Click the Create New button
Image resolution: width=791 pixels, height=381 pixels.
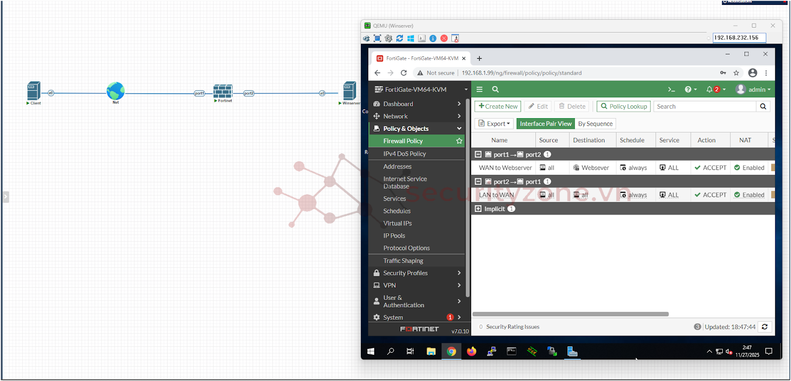pos(498,107)
